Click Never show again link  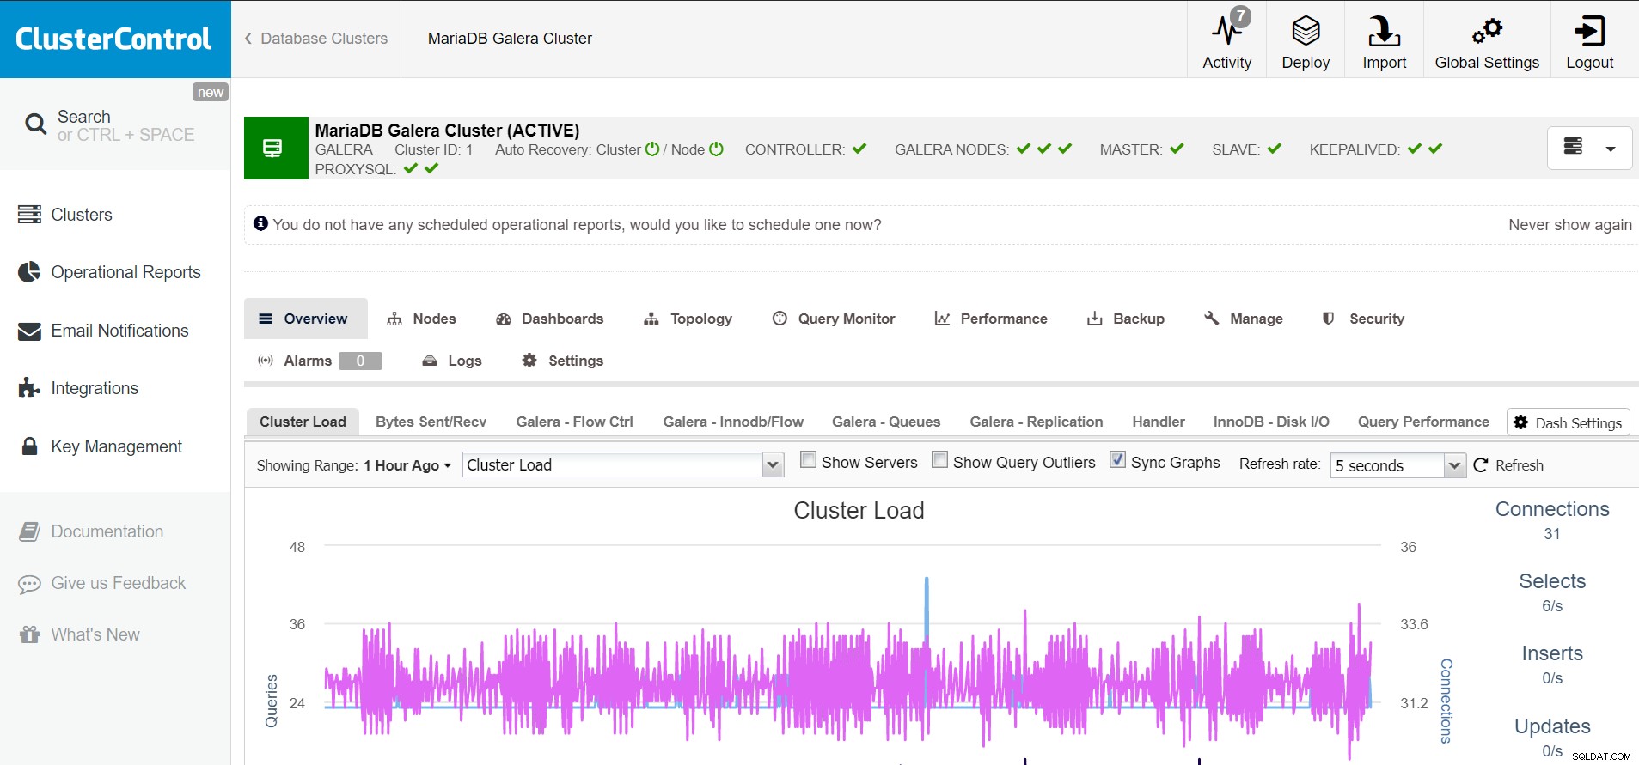pos(1570,225)
